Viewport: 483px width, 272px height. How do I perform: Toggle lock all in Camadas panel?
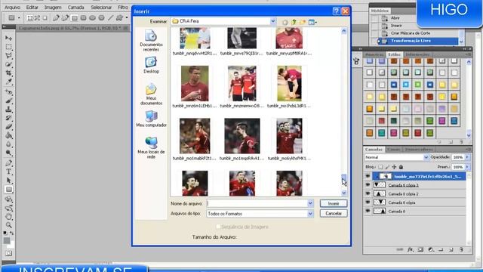pos(401,167)
